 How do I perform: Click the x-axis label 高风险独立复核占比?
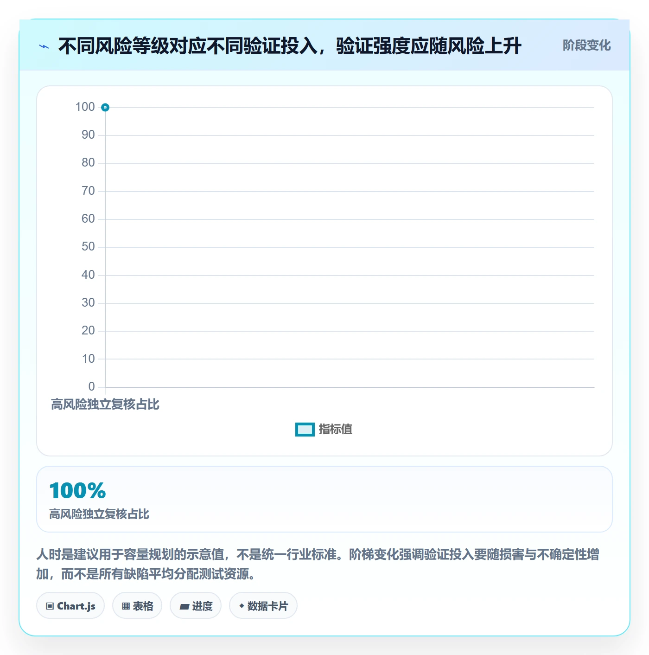pyautogui.click(x=105, y=405)
